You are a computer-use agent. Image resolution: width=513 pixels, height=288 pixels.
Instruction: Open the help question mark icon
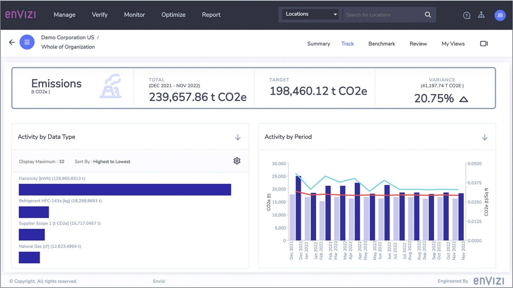(x=467, y=15)
